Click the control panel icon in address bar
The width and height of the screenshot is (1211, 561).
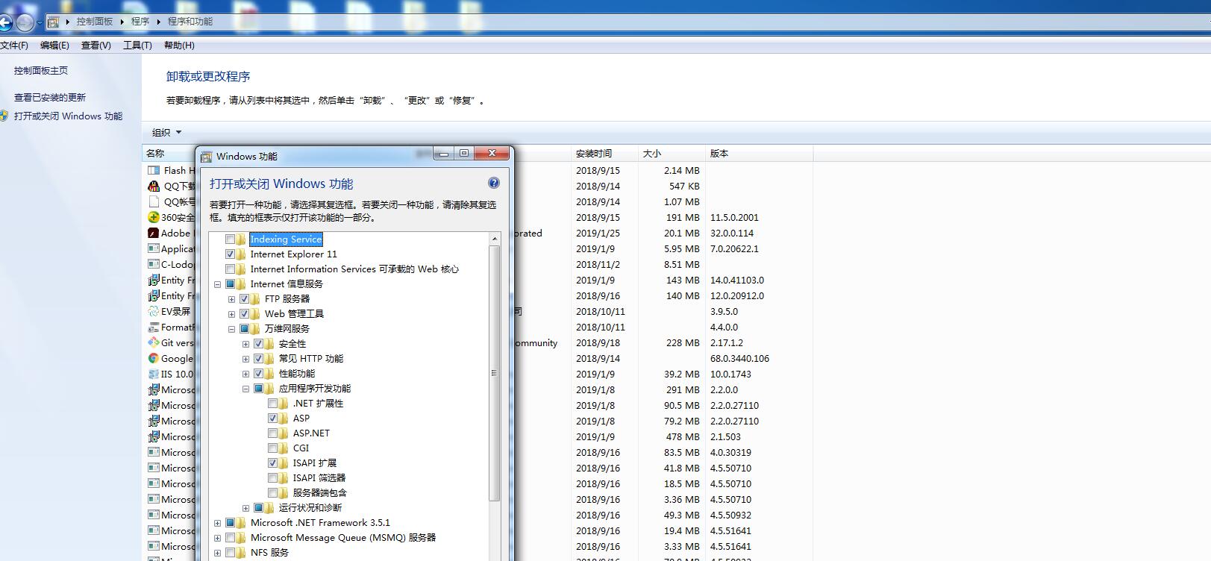tap(54, 22)
